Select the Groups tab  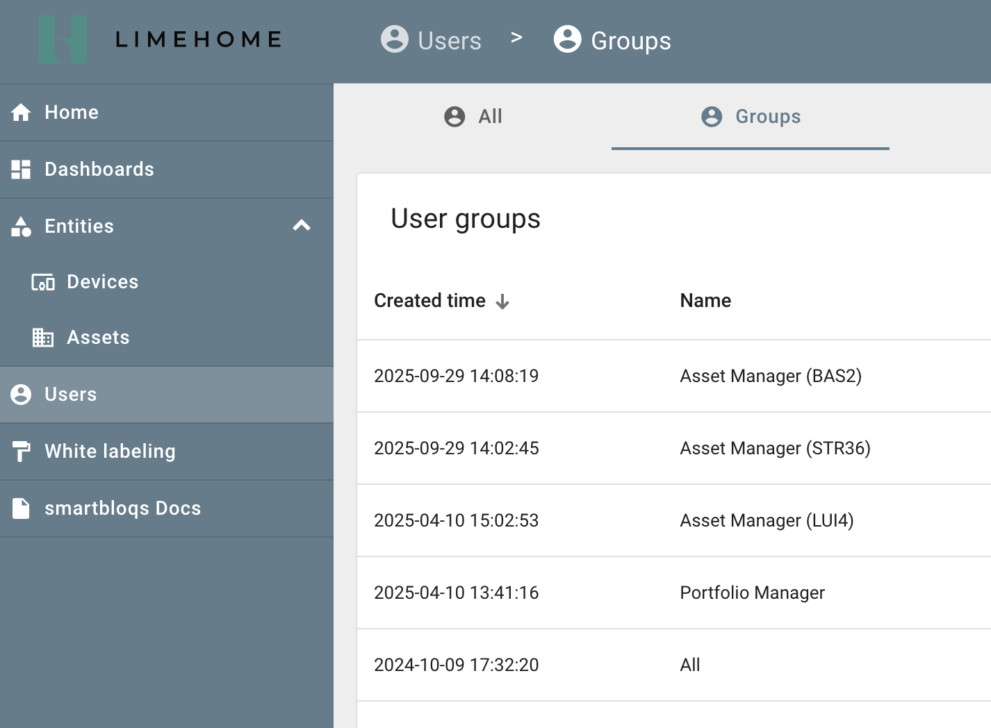pyautogui.click(x=751, y=117)
